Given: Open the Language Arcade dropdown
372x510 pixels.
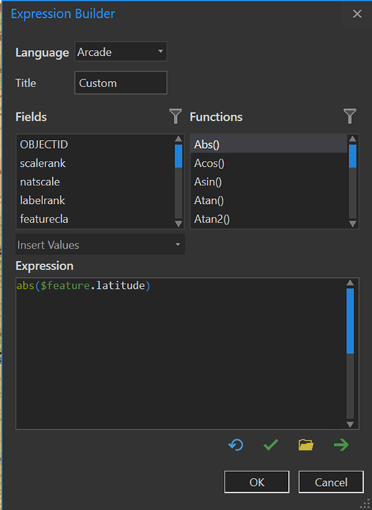Looking at the screenshot, I should coord(121,51).
